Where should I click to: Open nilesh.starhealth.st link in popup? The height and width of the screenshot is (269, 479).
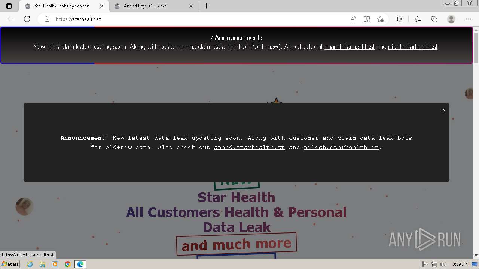[341, 148]
